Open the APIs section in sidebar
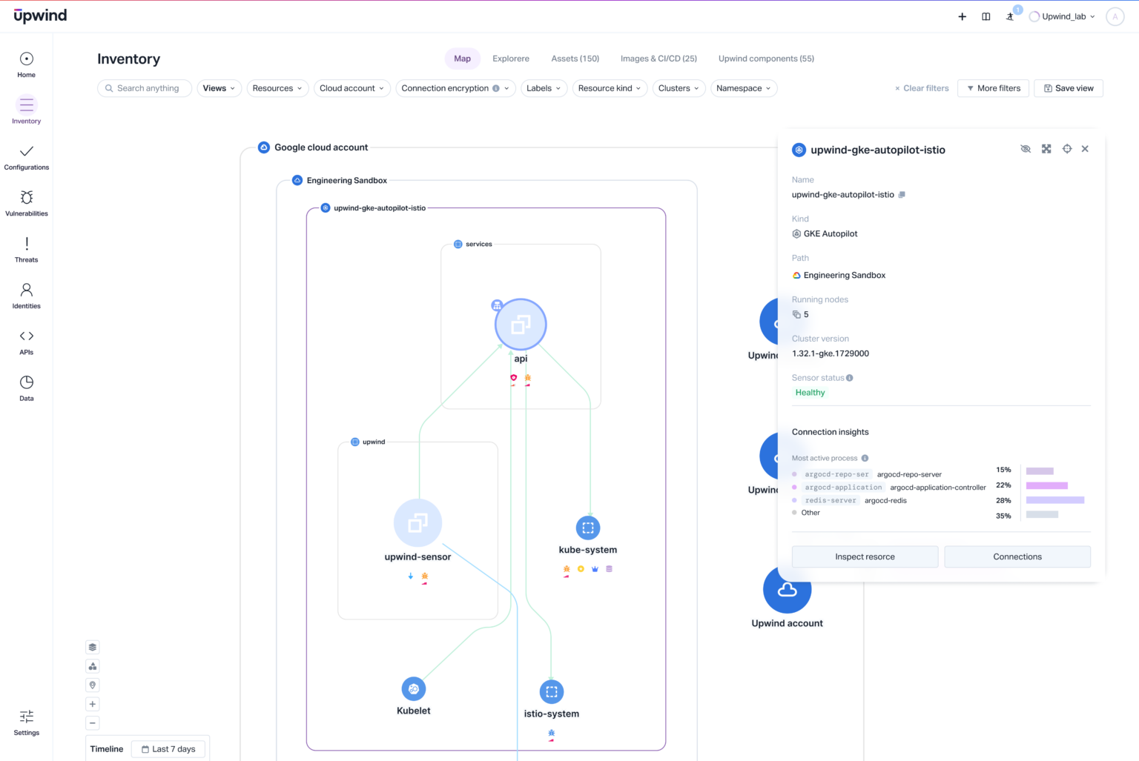 point(26,340)
